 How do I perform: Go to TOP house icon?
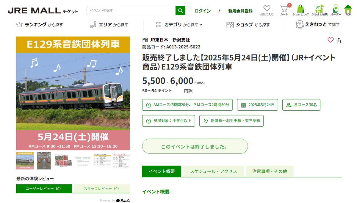click(x=348, y=10)
